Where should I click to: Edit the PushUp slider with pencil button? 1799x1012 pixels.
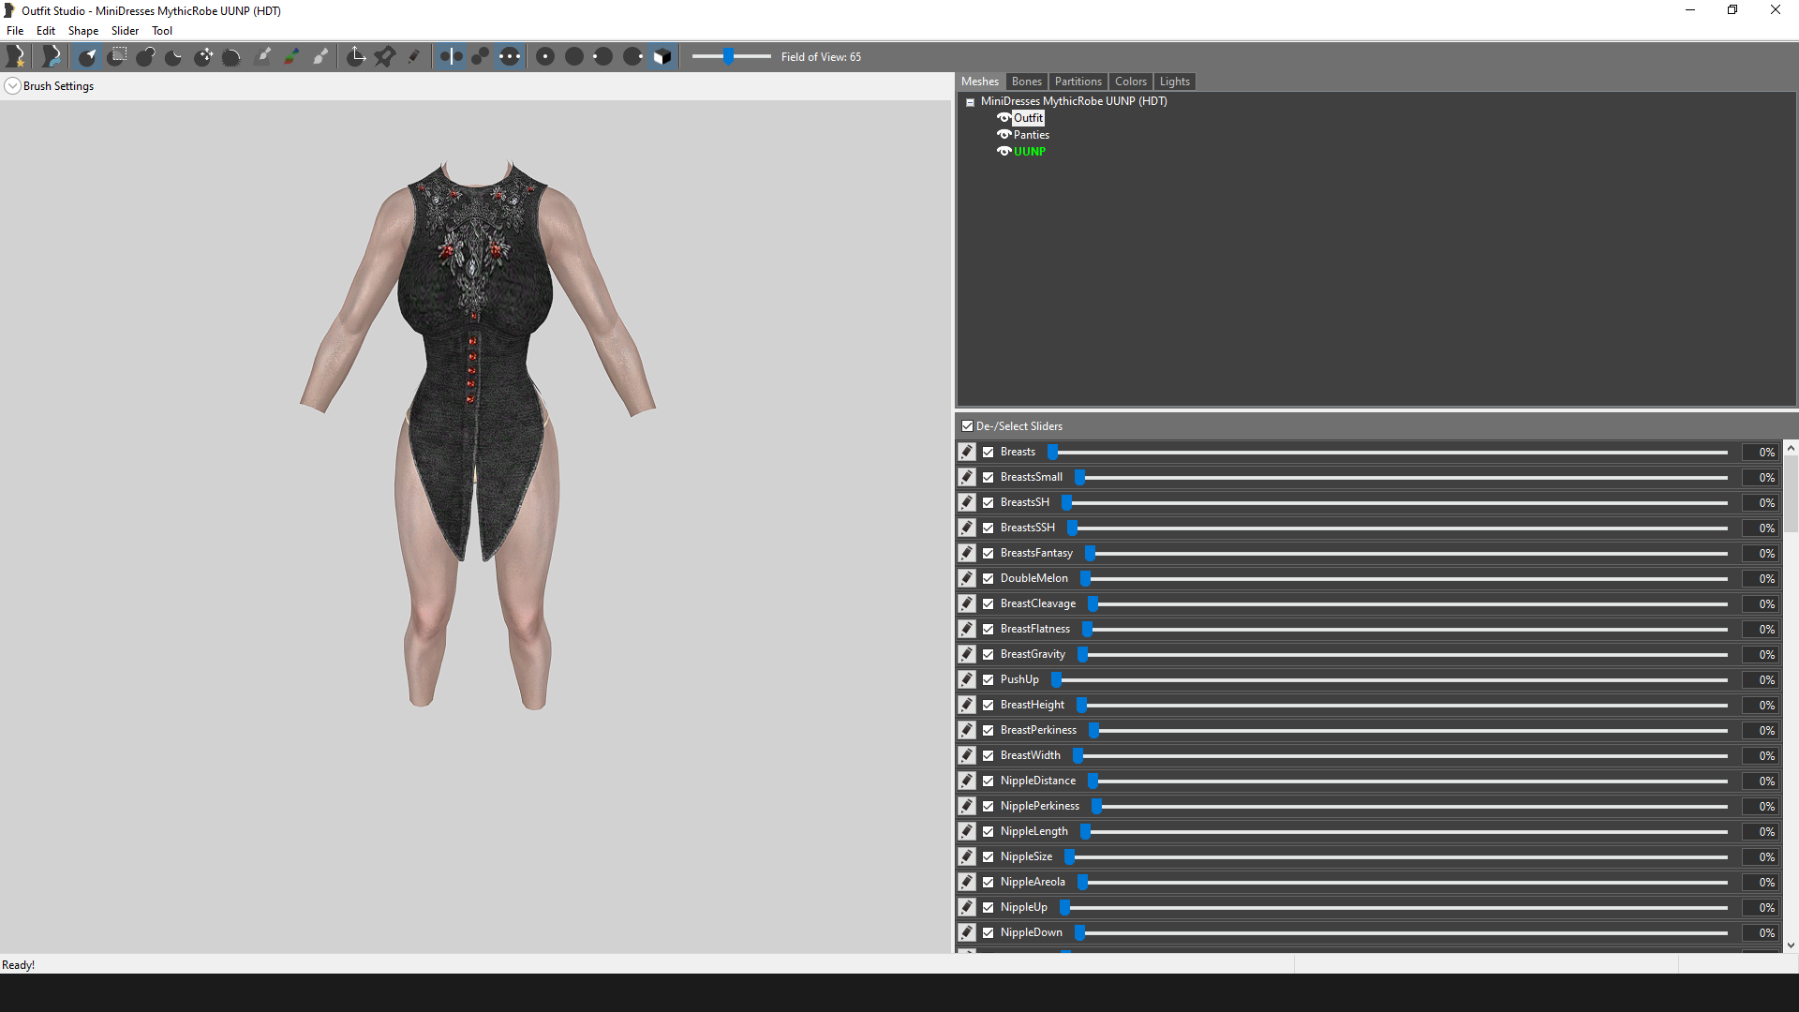[x=967, y=679]
